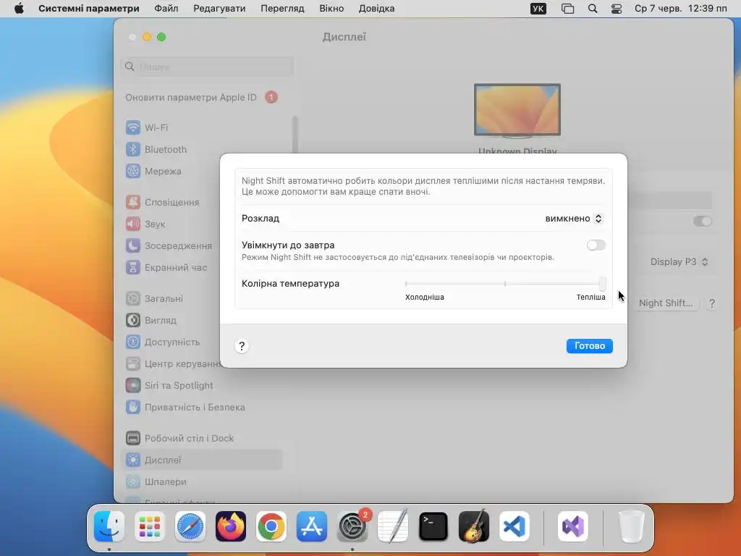The image size is (741, 556).
Task: Open Файл menu
Action: click(166, 9)
